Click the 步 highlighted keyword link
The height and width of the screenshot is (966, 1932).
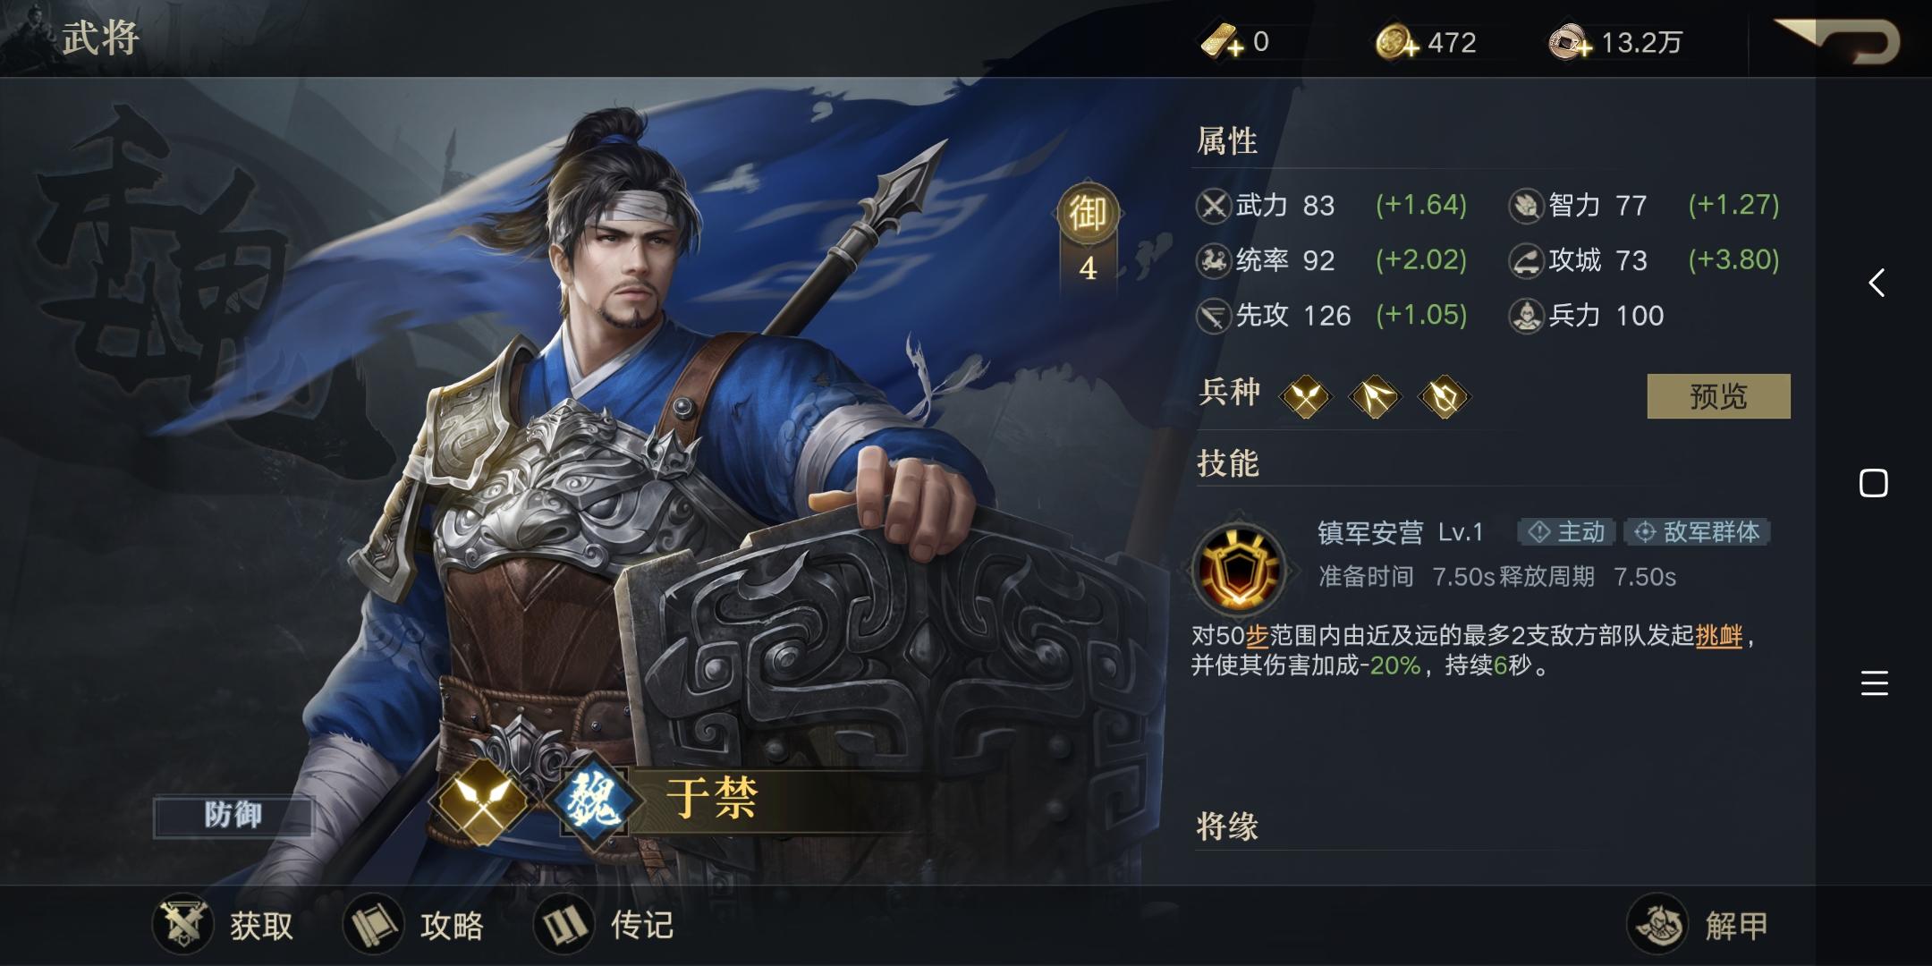tap(1257, 636)
